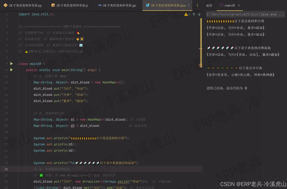
Task: Go to next highlighted problem arrow
Action: click(199, 14)
